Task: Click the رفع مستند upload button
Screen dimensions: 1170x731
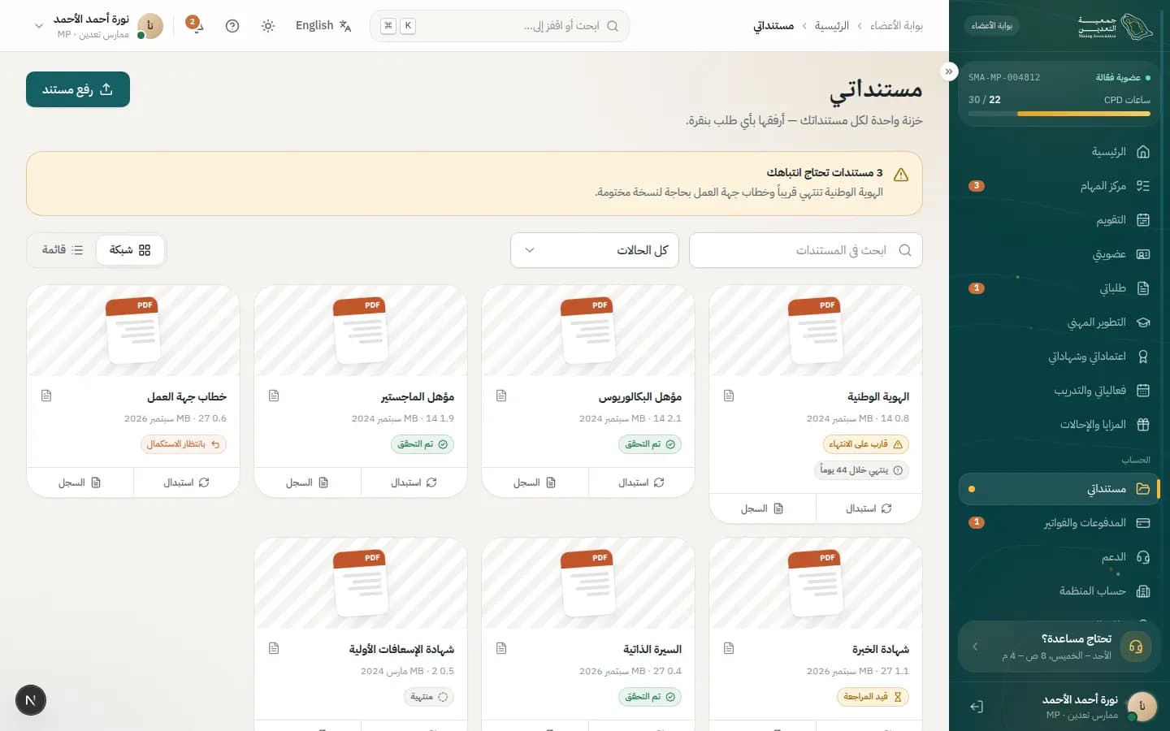Action: click(x=78, y=89)
